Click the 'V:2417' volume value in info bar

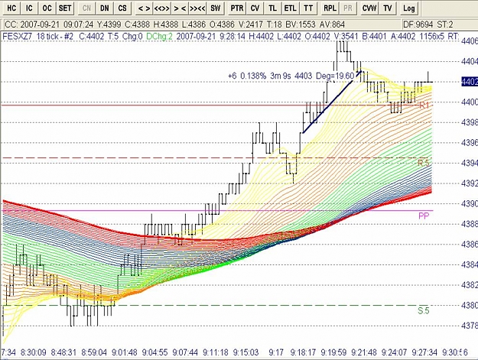coord(249,24)
